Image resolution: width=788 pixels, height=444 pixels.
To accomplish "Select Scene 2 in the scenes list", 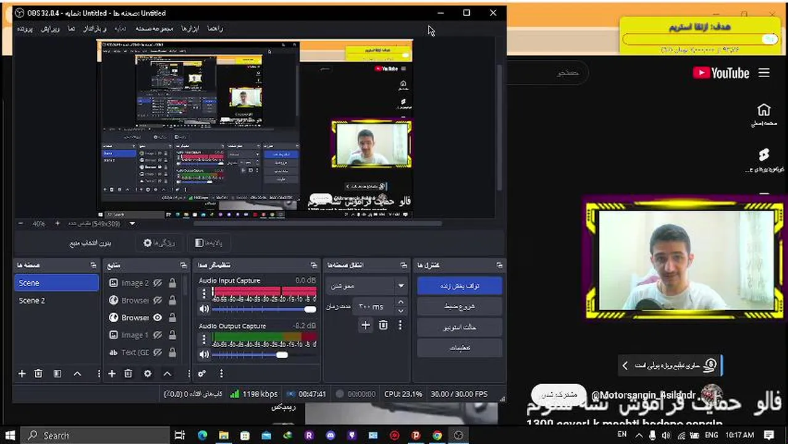I will tap(56, 300).
